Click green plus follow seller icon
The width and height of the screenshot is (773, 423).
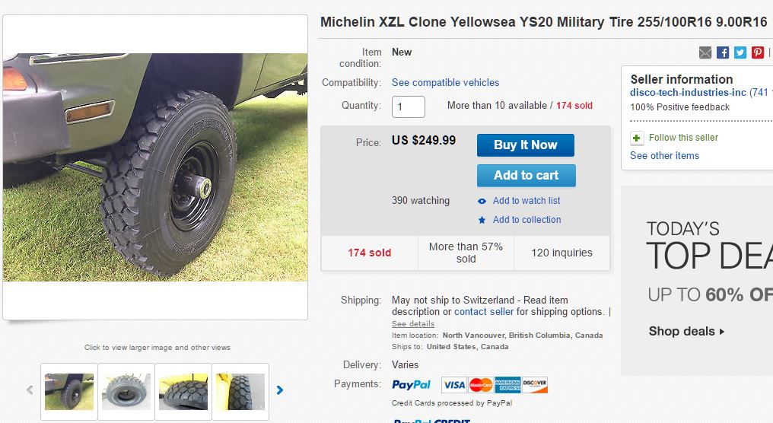[x=637, y=138]
